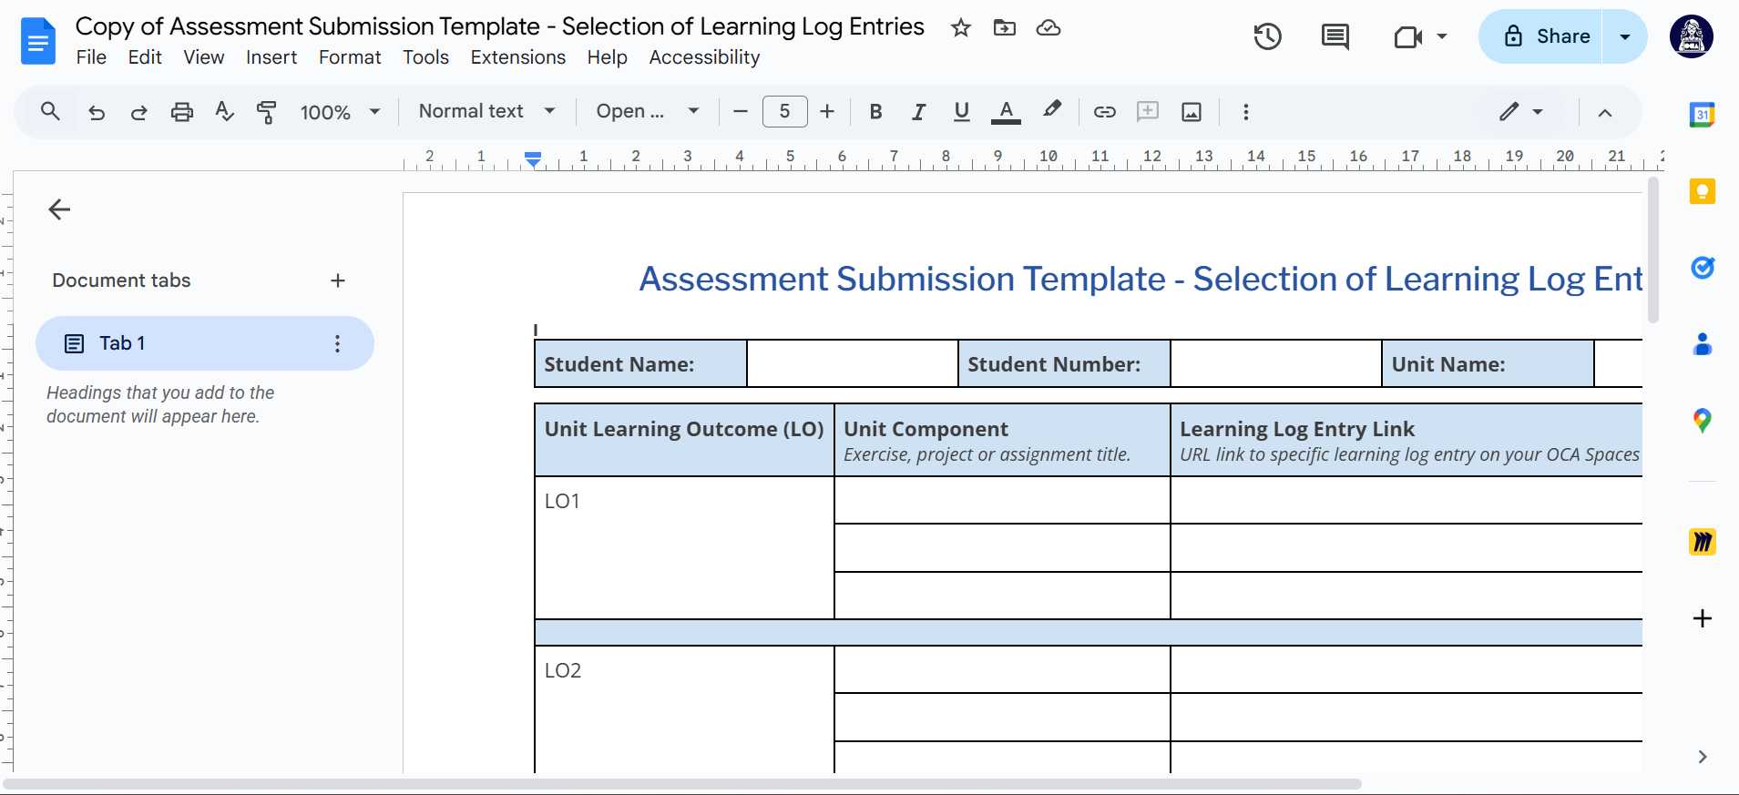This screenshot has width=1739, height=795.
Task: Open the Extensions menu
Action: coord(517,57)
